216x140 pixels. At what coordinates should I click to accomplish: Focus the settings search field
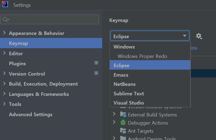click(x=50, y=19)
